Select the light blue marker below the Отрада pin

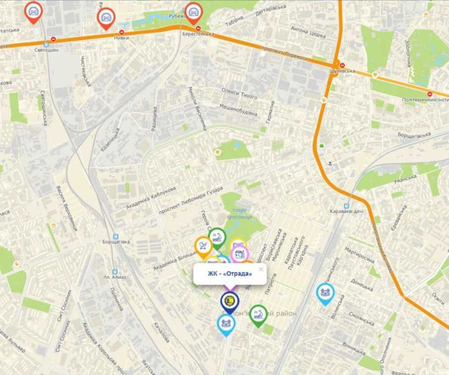[x=226, y=325]
